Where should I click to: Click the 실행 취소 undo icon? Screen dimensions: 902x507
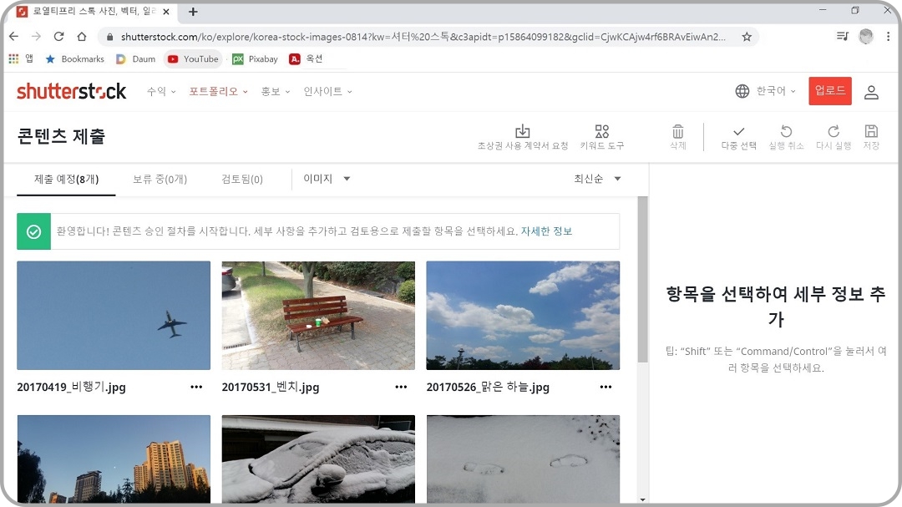[x=786, y=136]
